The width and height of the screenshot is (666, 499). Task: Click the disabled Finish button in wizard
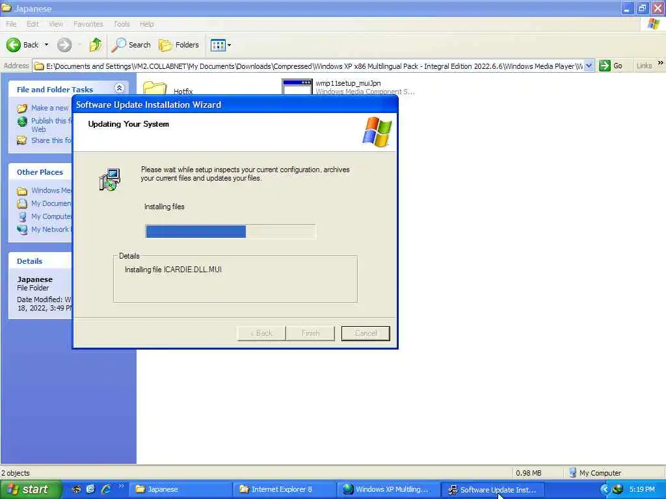click(x=310, y=333)
